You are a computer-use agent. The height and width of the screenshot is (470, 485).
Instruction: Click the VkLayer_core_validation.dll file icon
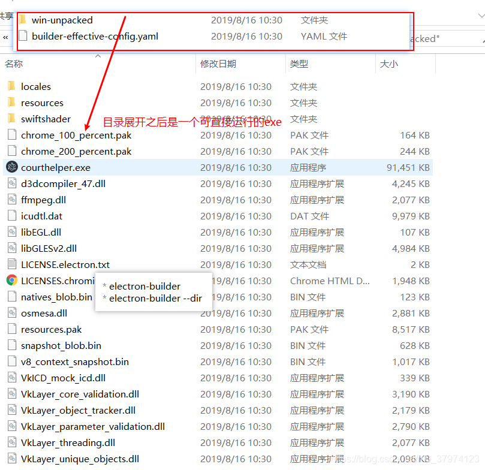pyautogui.click(x=12, y=394)
